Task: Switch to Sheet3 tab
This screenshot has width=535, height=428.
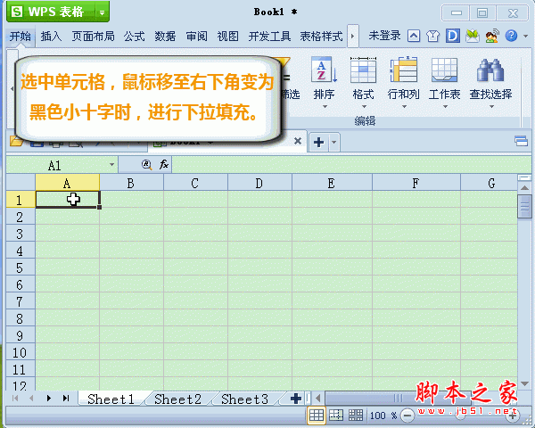Action: click(244, 399)
